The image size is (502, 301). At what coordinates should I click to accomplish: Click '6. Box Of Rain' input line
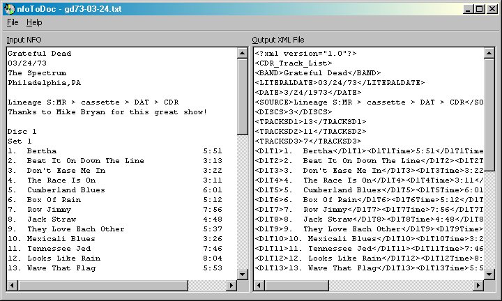(x=44, y=199)
